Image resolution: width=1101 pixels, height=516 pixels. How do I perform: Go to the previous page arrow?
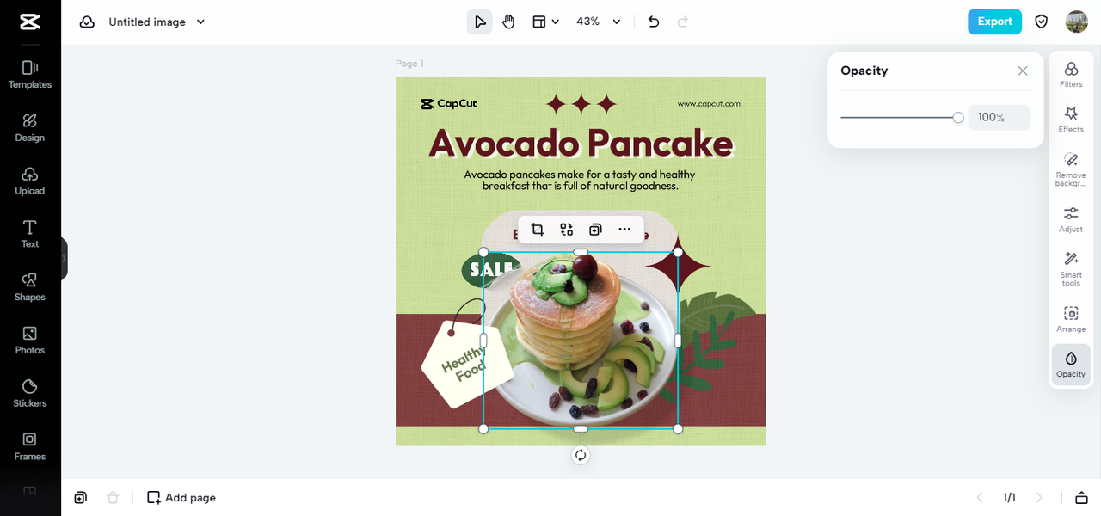point(980,497)
